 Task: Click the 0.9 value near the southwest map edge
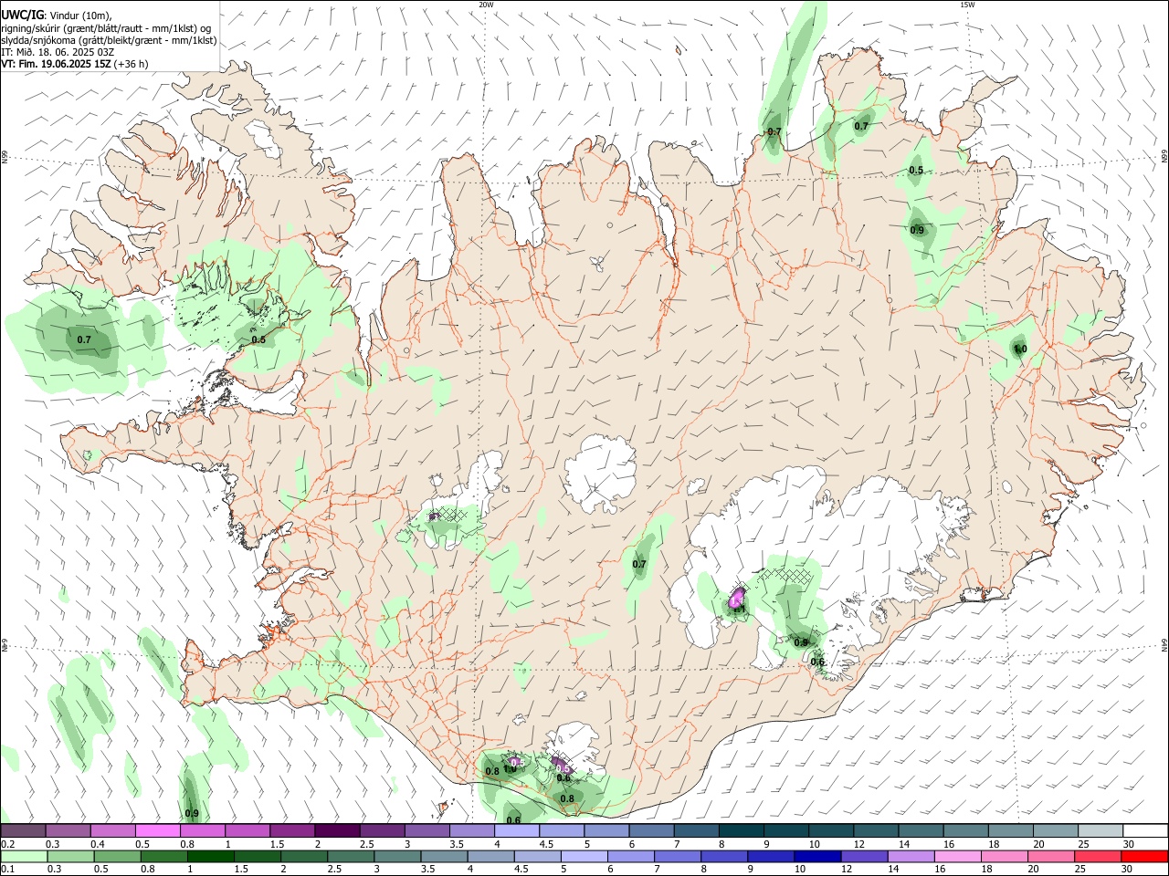pyautogui.click(x=192, y=813)
